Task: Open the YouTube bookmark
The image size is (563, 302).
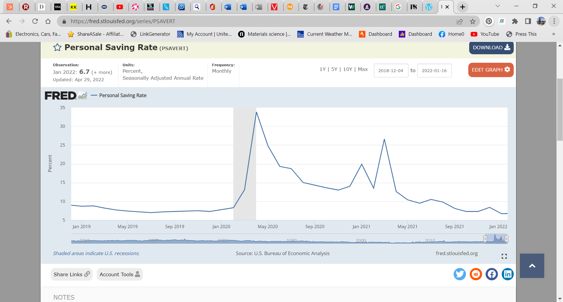Action: [485, 34]
